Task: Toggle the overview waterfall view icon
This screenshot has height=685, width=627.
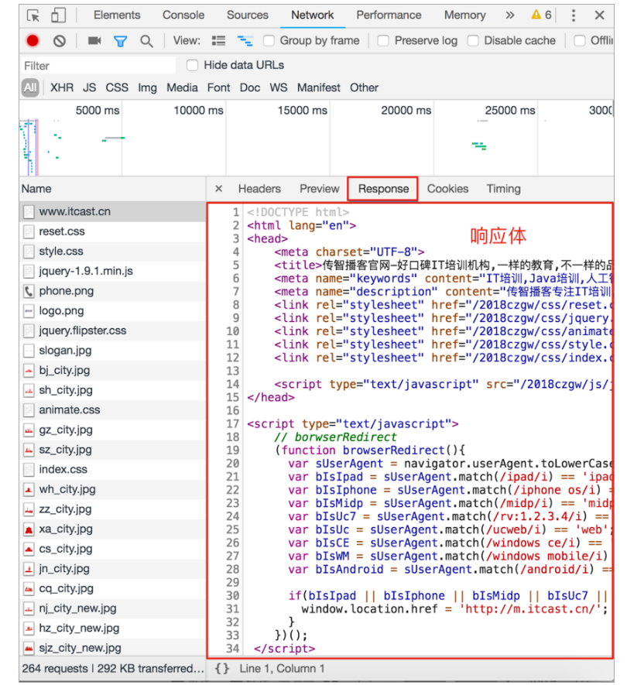Action: [245, 41]
